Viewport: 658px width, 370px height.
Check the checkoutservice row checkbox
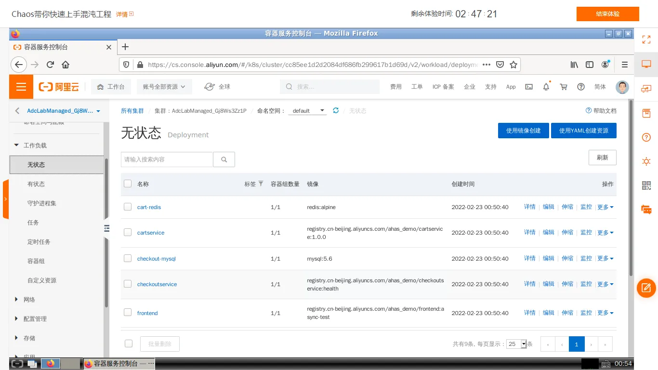tap(128, 284)
